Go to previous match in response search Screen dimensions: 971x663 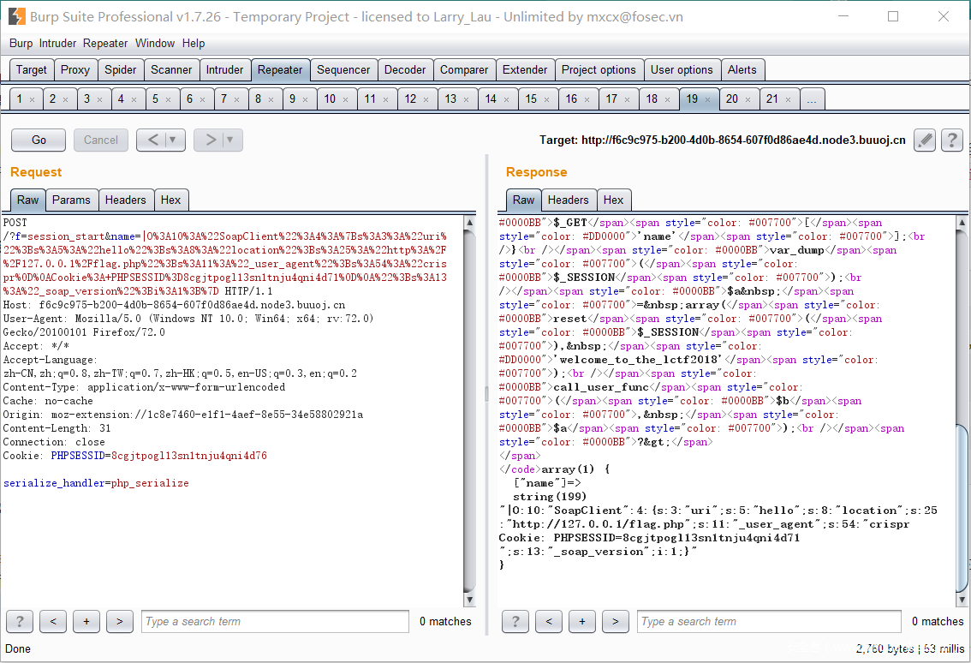tap(549, 622)
